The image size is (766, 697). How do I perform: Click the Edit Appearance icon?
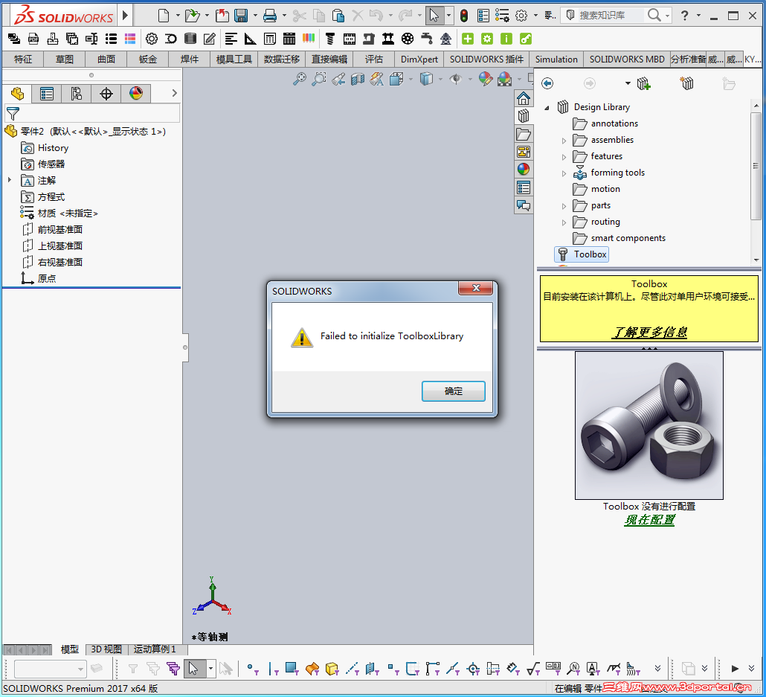click(485, 79)
